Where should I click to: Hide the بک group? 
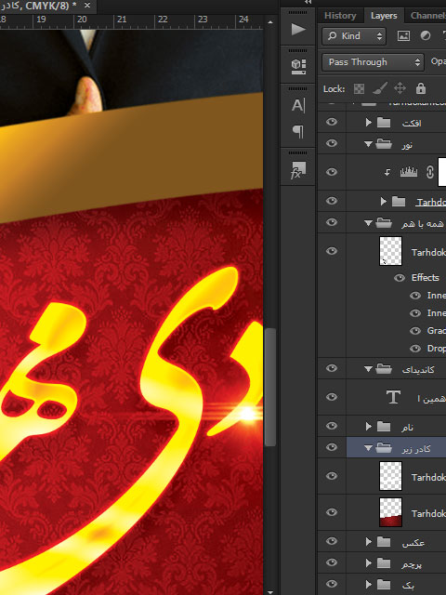pyautogui.click(x=332, y=584)
